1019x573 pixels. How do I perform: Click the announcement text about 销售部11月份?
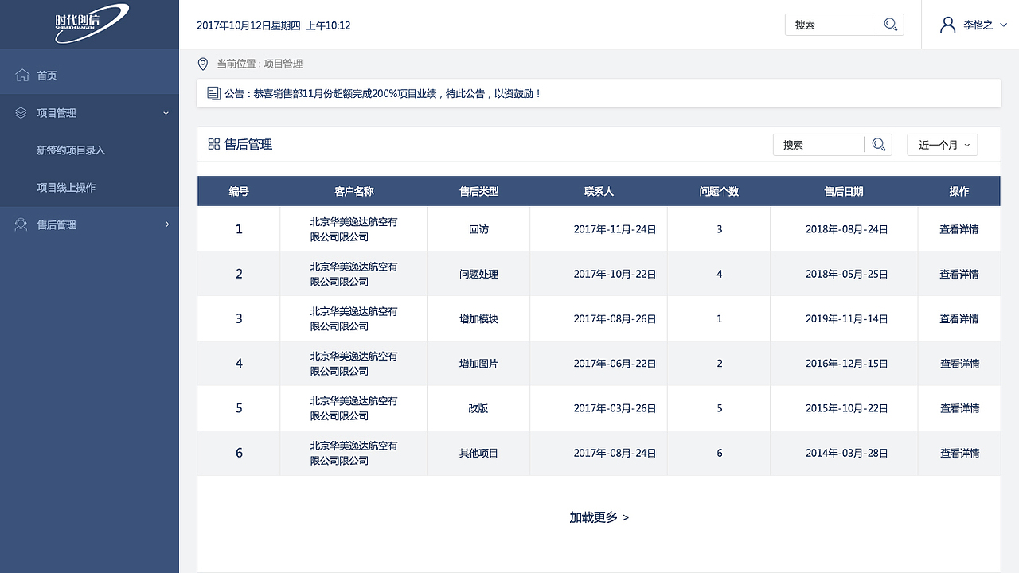click(382, 93)
